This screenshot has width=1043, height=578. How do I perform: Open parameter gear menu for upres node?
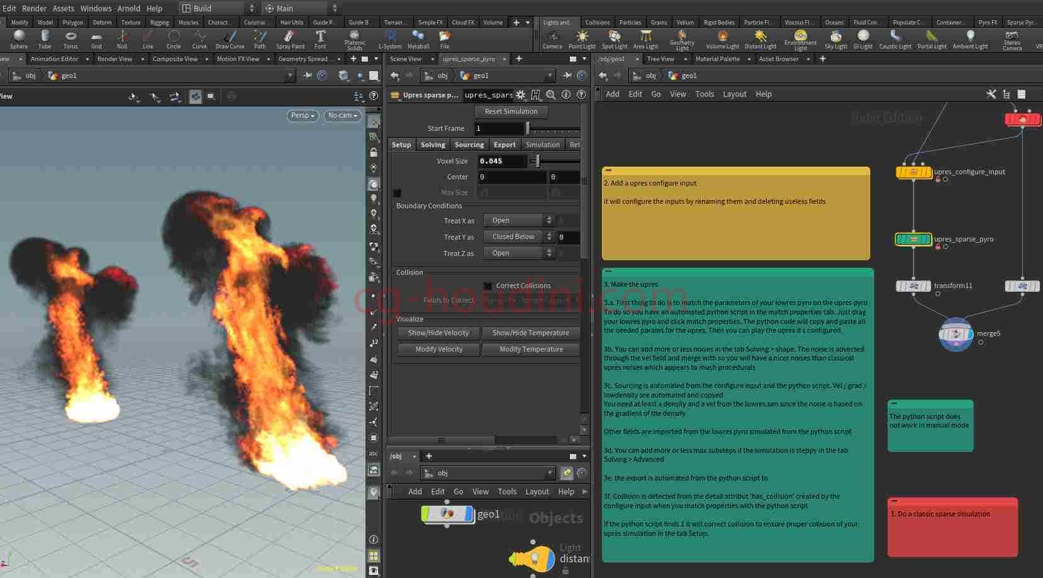click(x=520, y=95)
